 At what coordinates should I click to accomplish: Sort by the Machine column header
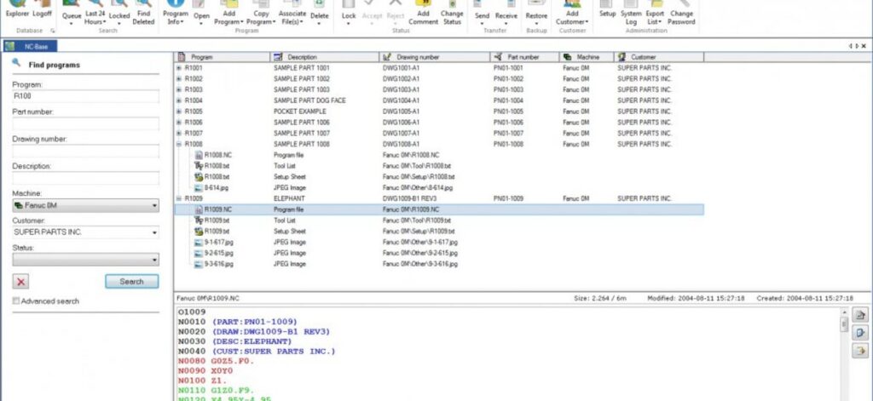click(587, 57)
